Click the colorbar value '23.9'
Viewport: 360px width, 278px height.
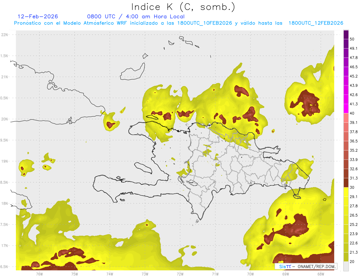click(x=354, y=234)
